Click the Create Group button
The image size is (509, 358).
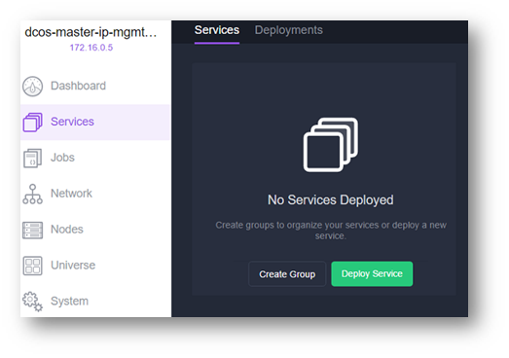click(287, 274)
